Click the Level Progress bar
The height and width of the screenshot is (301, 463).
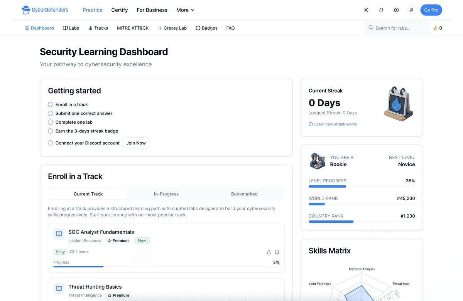tap(362, 187)
